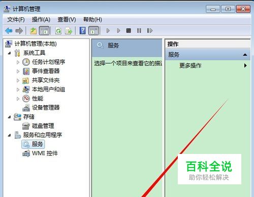Collapse the 存储 tree node
Screen dimensions: 254x197
click(x=10, y=117)
